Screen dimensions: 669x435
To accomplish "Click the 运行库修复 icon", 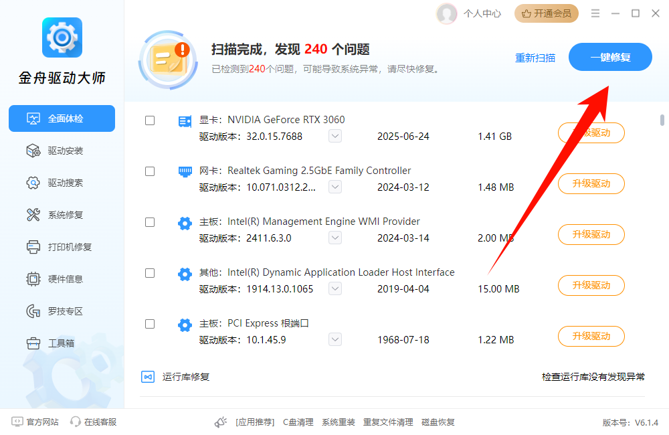I will (148, 377).
